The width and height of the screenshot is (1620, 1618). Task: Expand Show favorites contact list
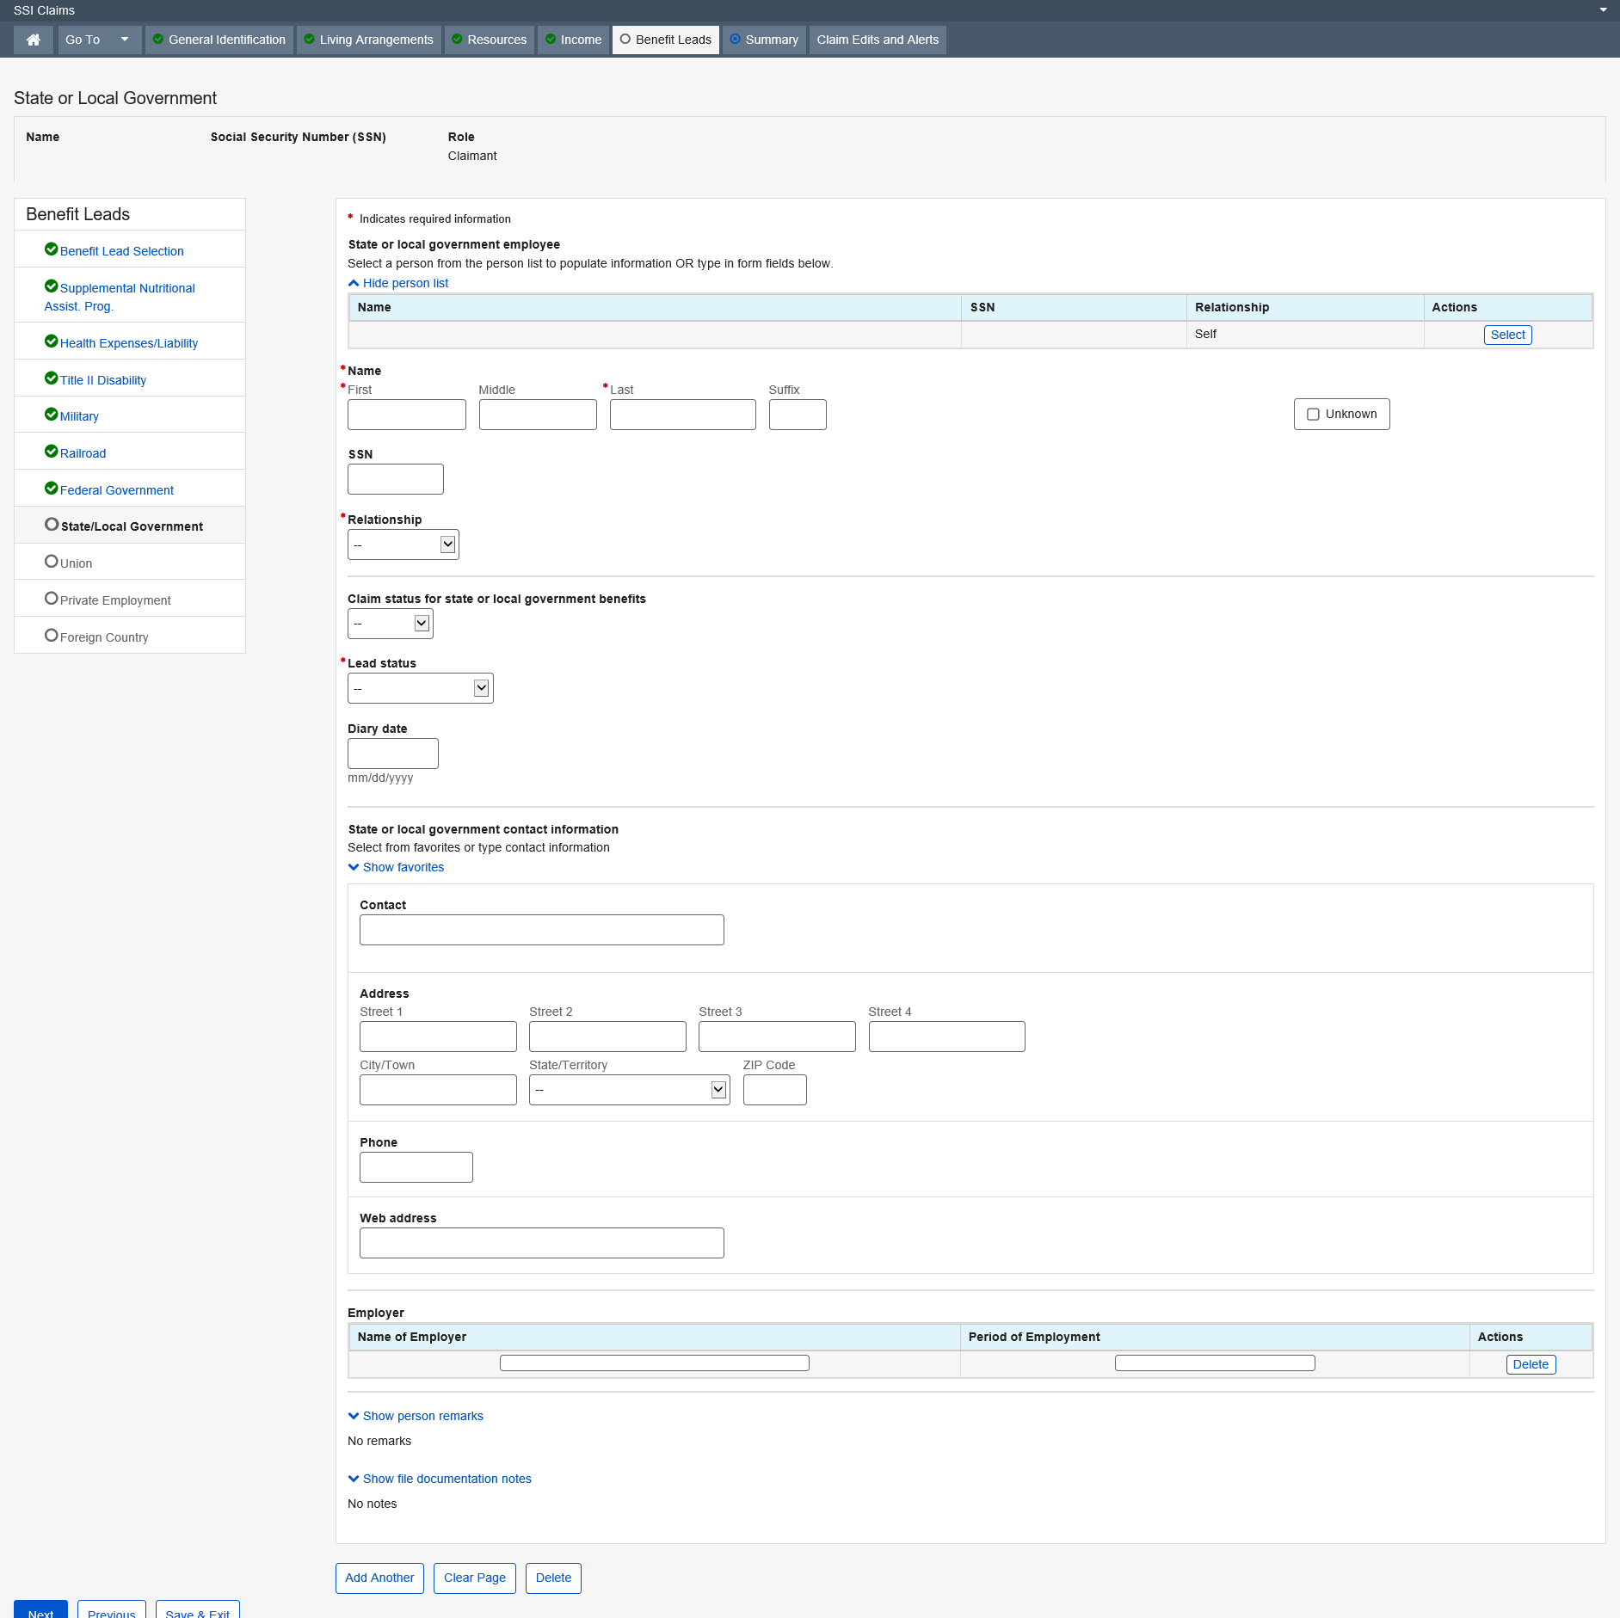click(x=403, y=867)
